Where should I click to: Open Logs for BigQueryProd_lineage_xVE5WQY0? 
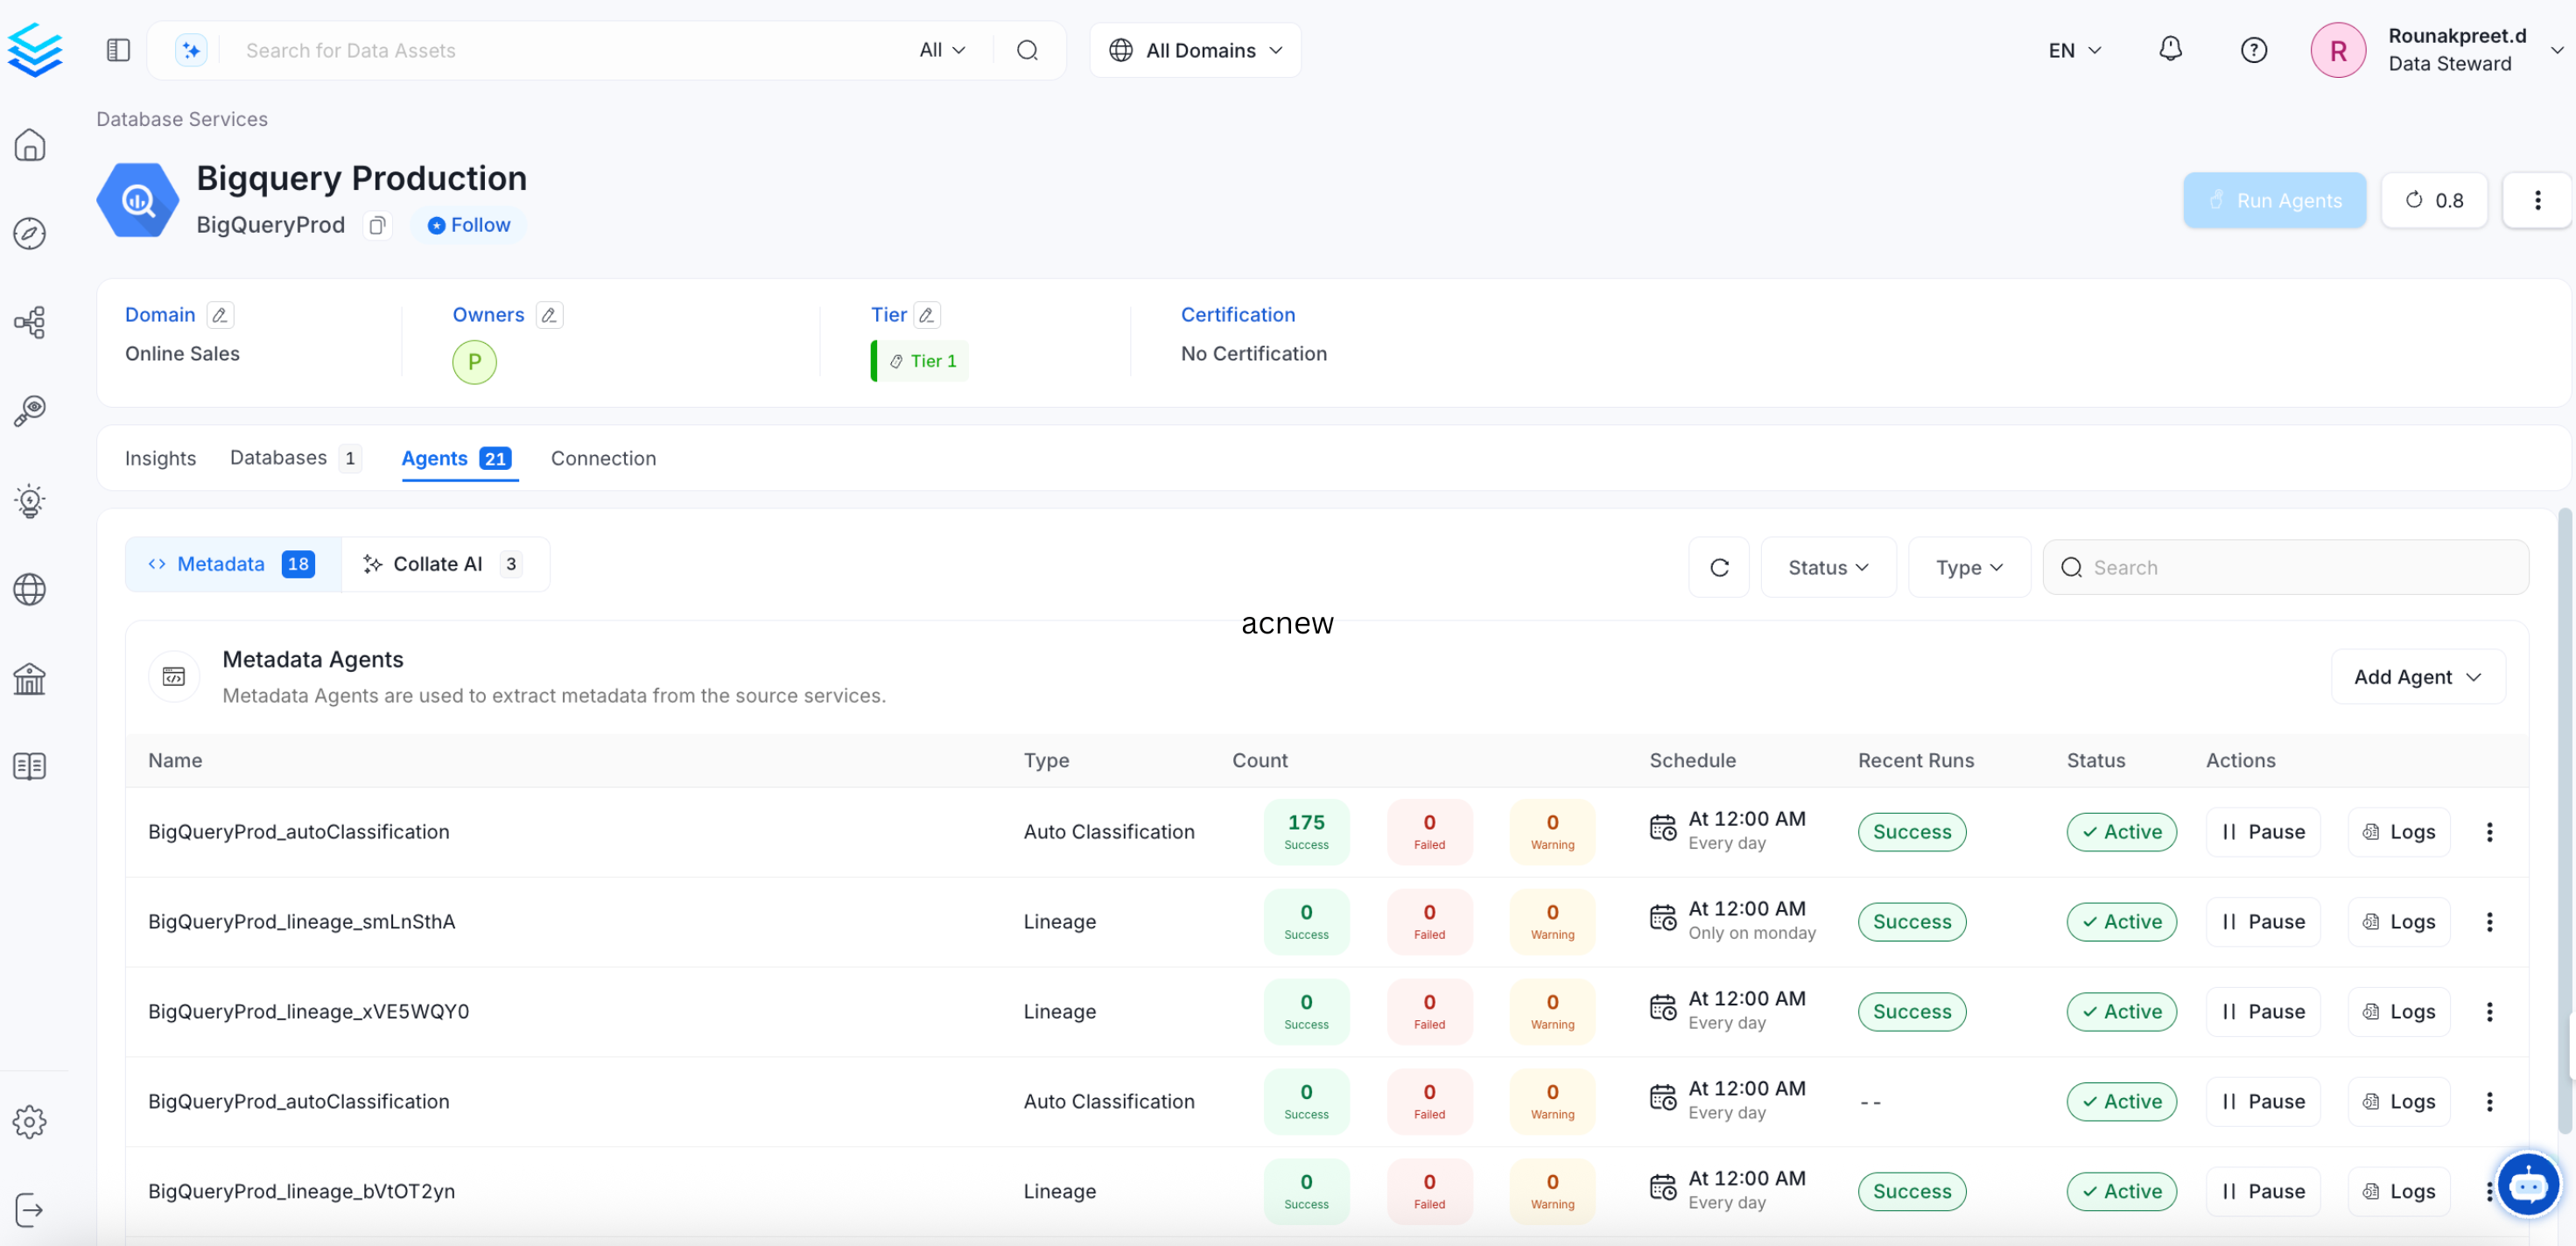(2399, 1011)
